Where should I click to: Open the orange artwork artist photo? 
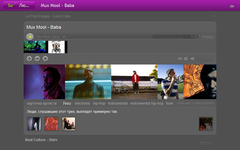[x=200, y=82]
